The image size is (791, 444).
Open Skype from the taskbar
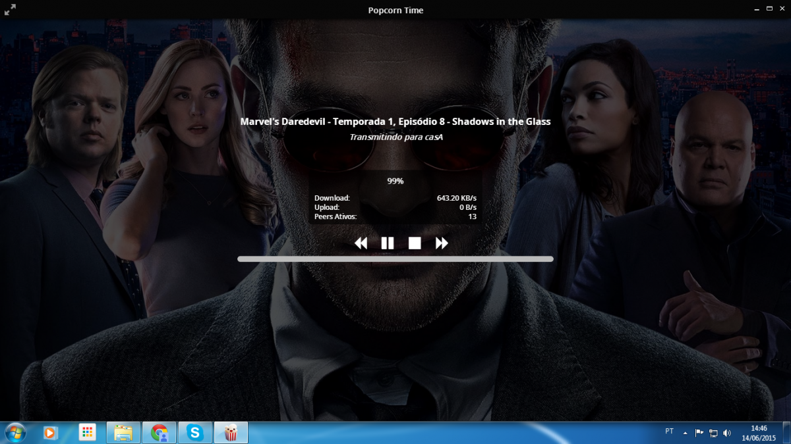pyautogui.click(x=194, y=433)
